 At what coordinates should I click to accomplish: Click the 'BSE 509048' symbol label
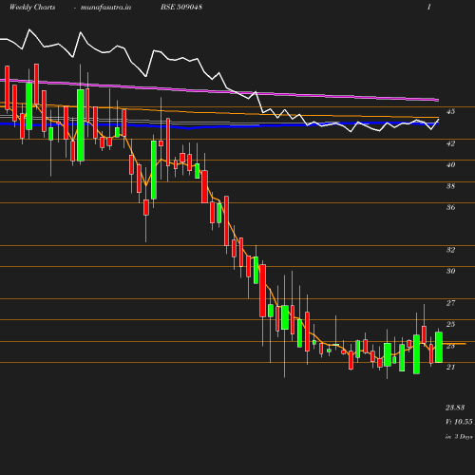tap(181, 7)
